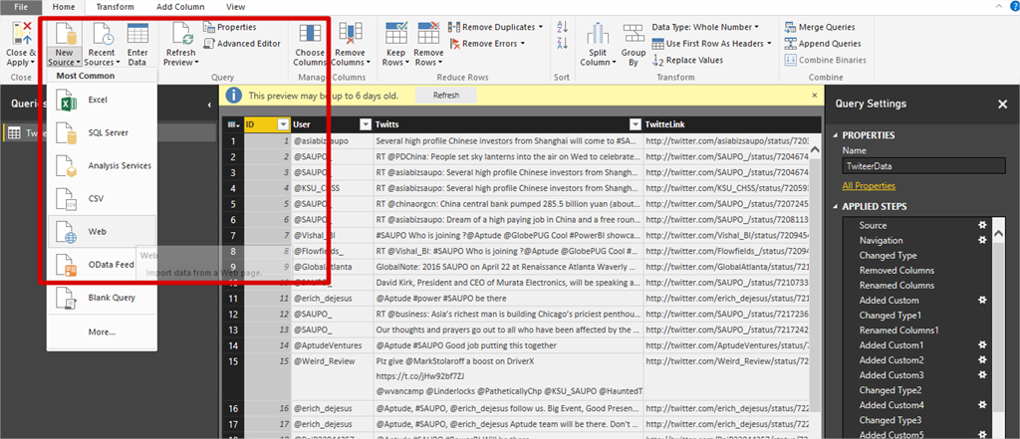Click the Choose Columns icon
This screenshot has height=439, width=1020.
point(310,33)
